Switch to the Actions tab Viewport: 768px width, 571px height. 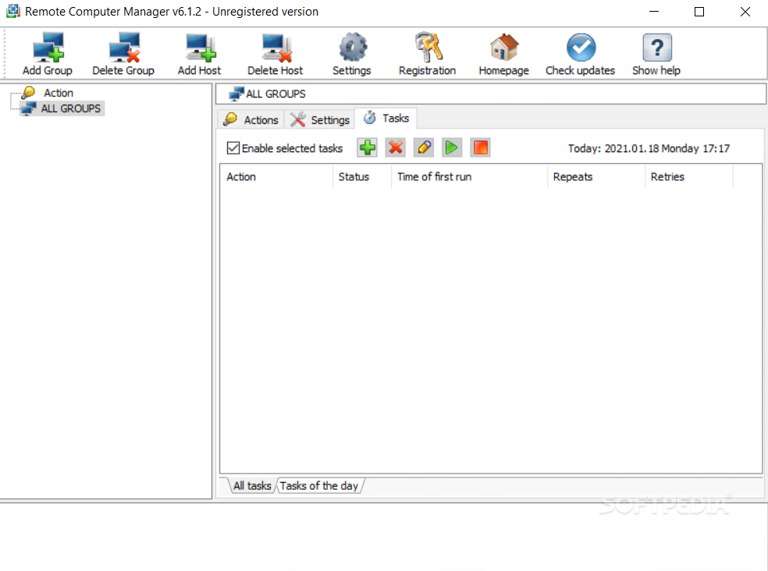pos(251,119)
